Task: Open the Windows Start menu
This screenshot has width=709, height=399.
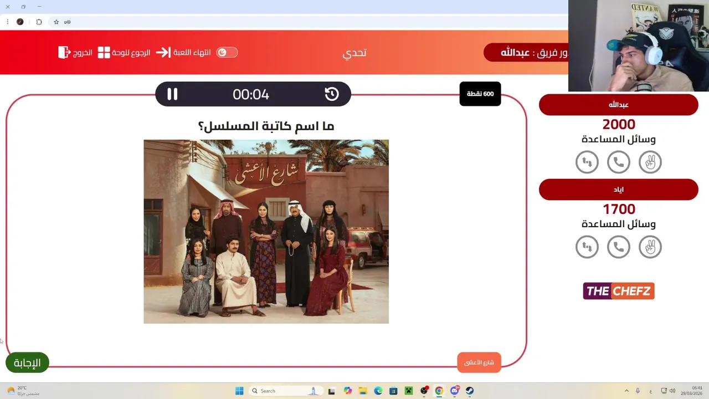Action: click(239, 391)
